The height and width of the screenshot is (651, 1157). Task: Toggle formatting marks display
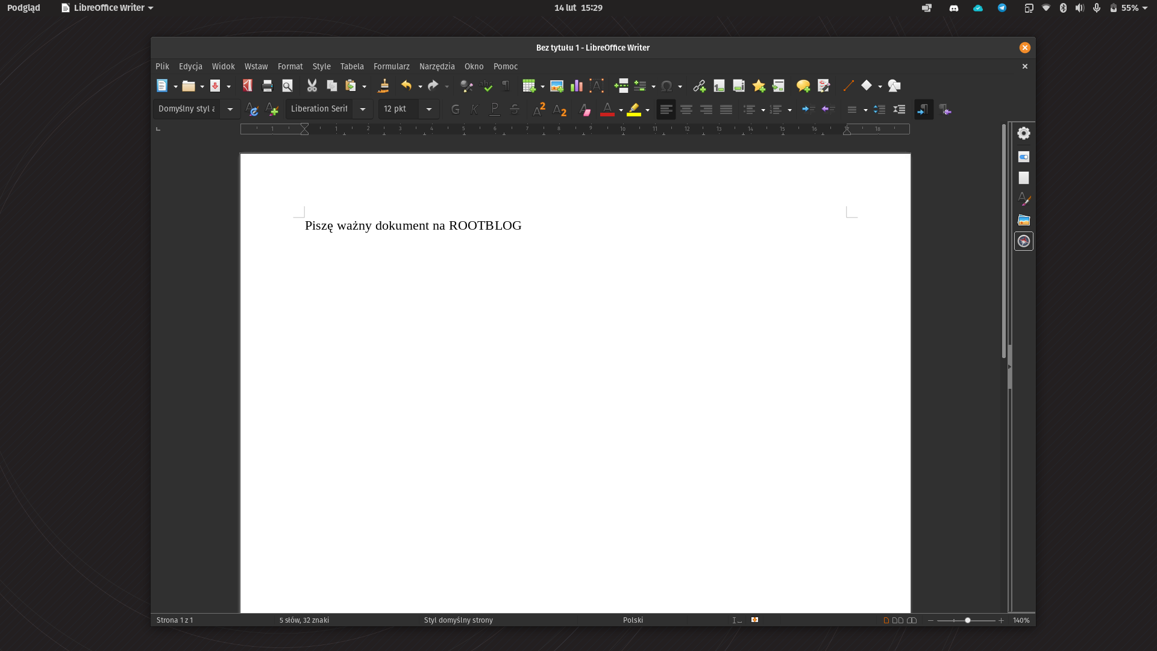506,86
